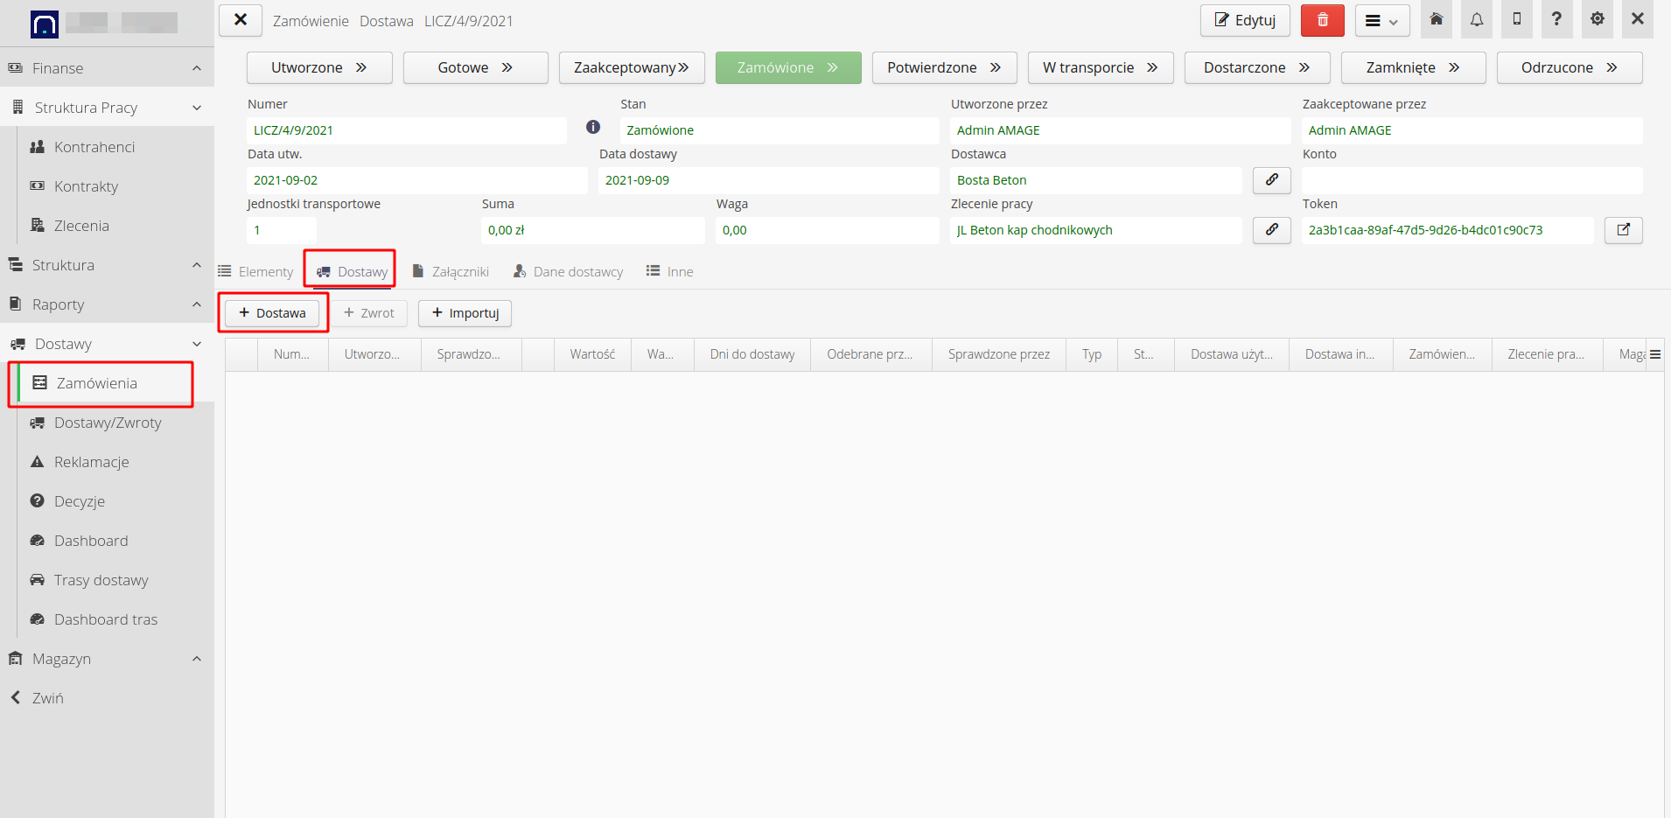Switch to the Dane dostawcy tab
This screenshot has width=1671, height=818.
coord(568,272)
